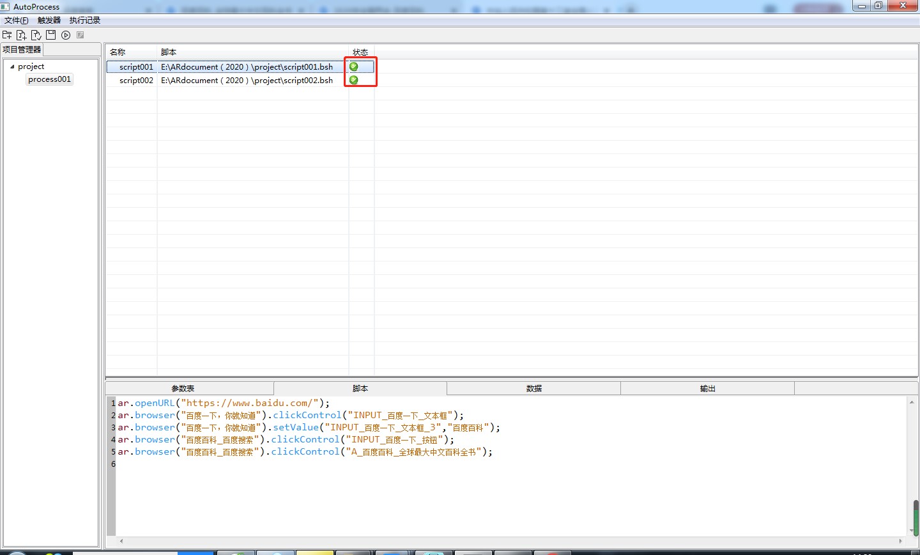Select the 项目管理器 panel tab

pos(22,49)
